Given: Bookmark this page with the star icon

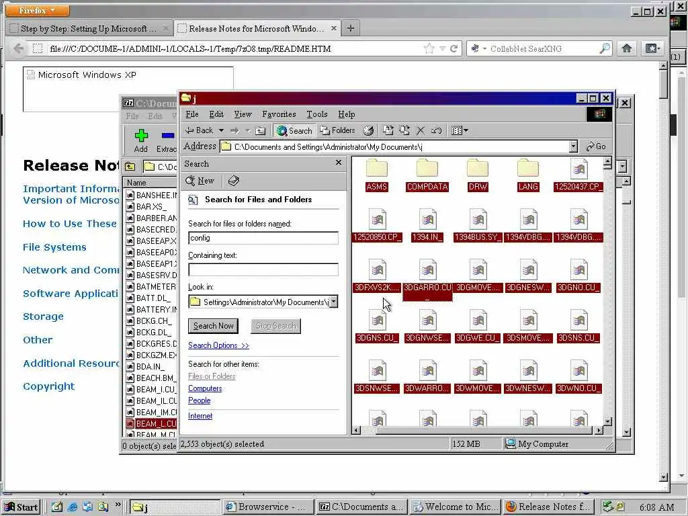Looking at the screenshot, I should [x=429, y=48].
